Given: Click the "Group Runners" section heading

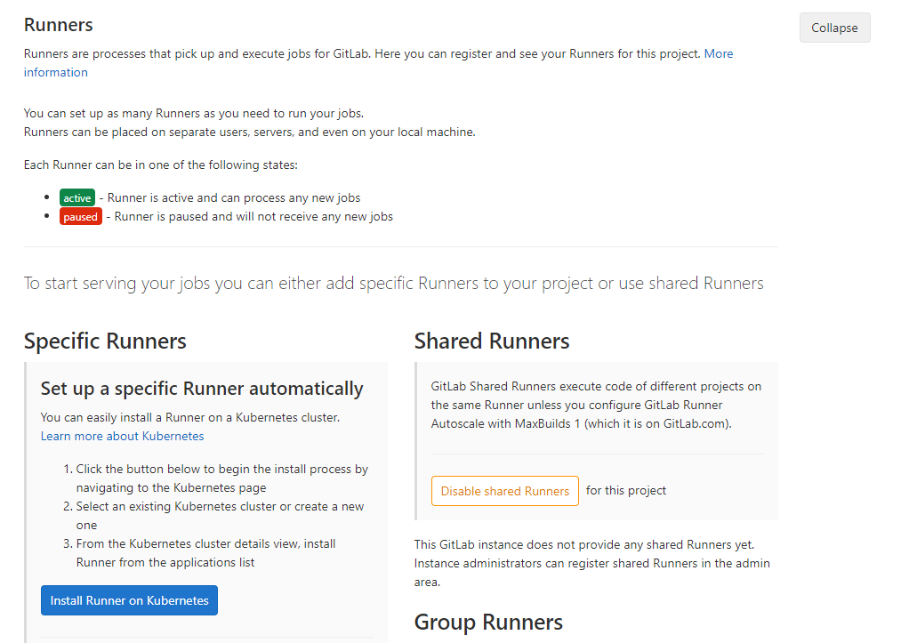Looking at the screenshot, I should click(x=488, y=623).
